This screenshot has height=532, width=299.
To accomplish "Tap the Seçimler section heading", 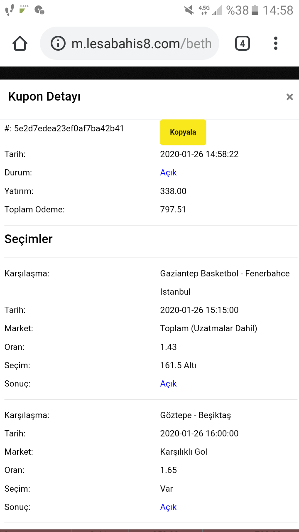I will point(29,239).
